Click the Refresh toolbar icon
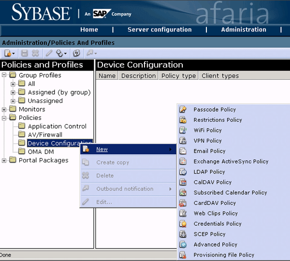This screenshot has width=290, height=261. click(76, 53)
